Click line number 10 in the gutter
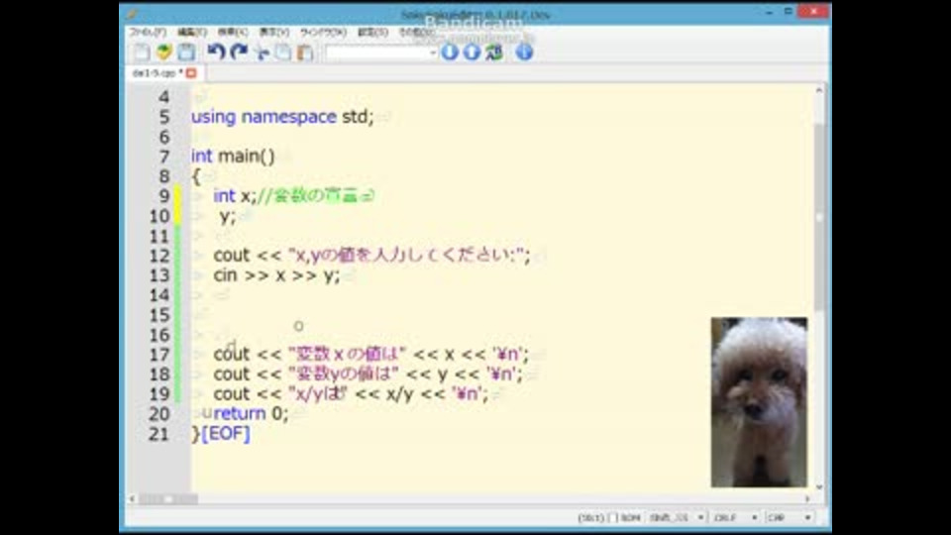 click(x=159, y=216)
